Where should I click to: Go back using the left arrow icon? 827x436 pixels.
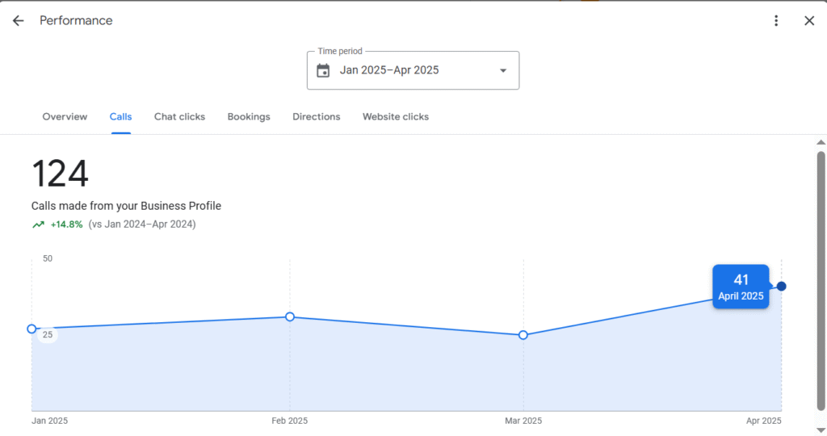[19, 20]
